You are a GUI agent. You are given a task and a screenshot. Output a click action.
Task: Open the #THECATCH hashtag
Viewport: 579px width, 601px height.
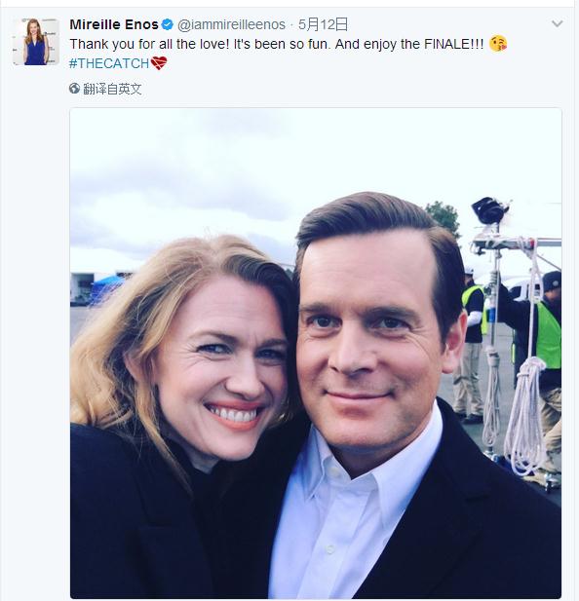109,63
